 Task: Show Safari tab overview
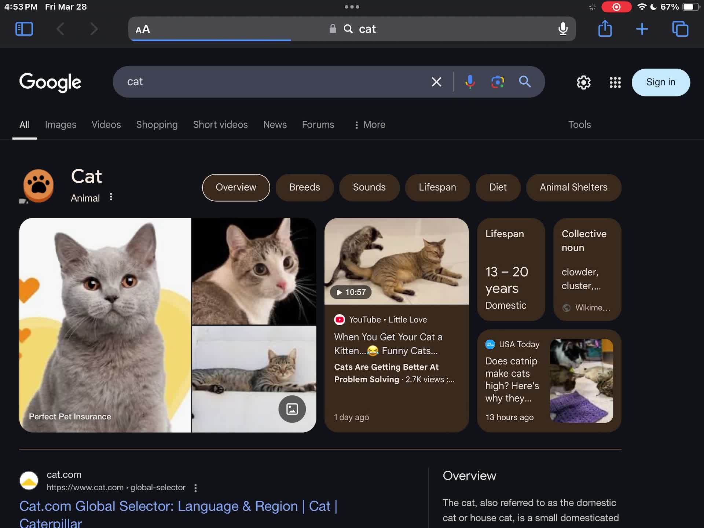point(680,29)
